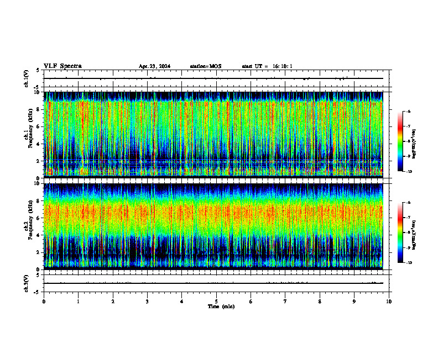Click the log(PSD) label beside ch.1 colorbar
Screen dimensions: 438x338
pyautogui.click(x=414, y=144)
